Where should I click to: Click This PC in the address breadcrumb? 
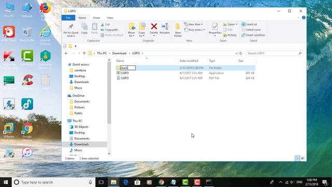[x=102, y=53]
